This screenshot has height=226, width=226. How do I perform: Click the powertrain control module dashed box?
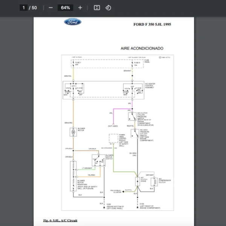(113, 138)
